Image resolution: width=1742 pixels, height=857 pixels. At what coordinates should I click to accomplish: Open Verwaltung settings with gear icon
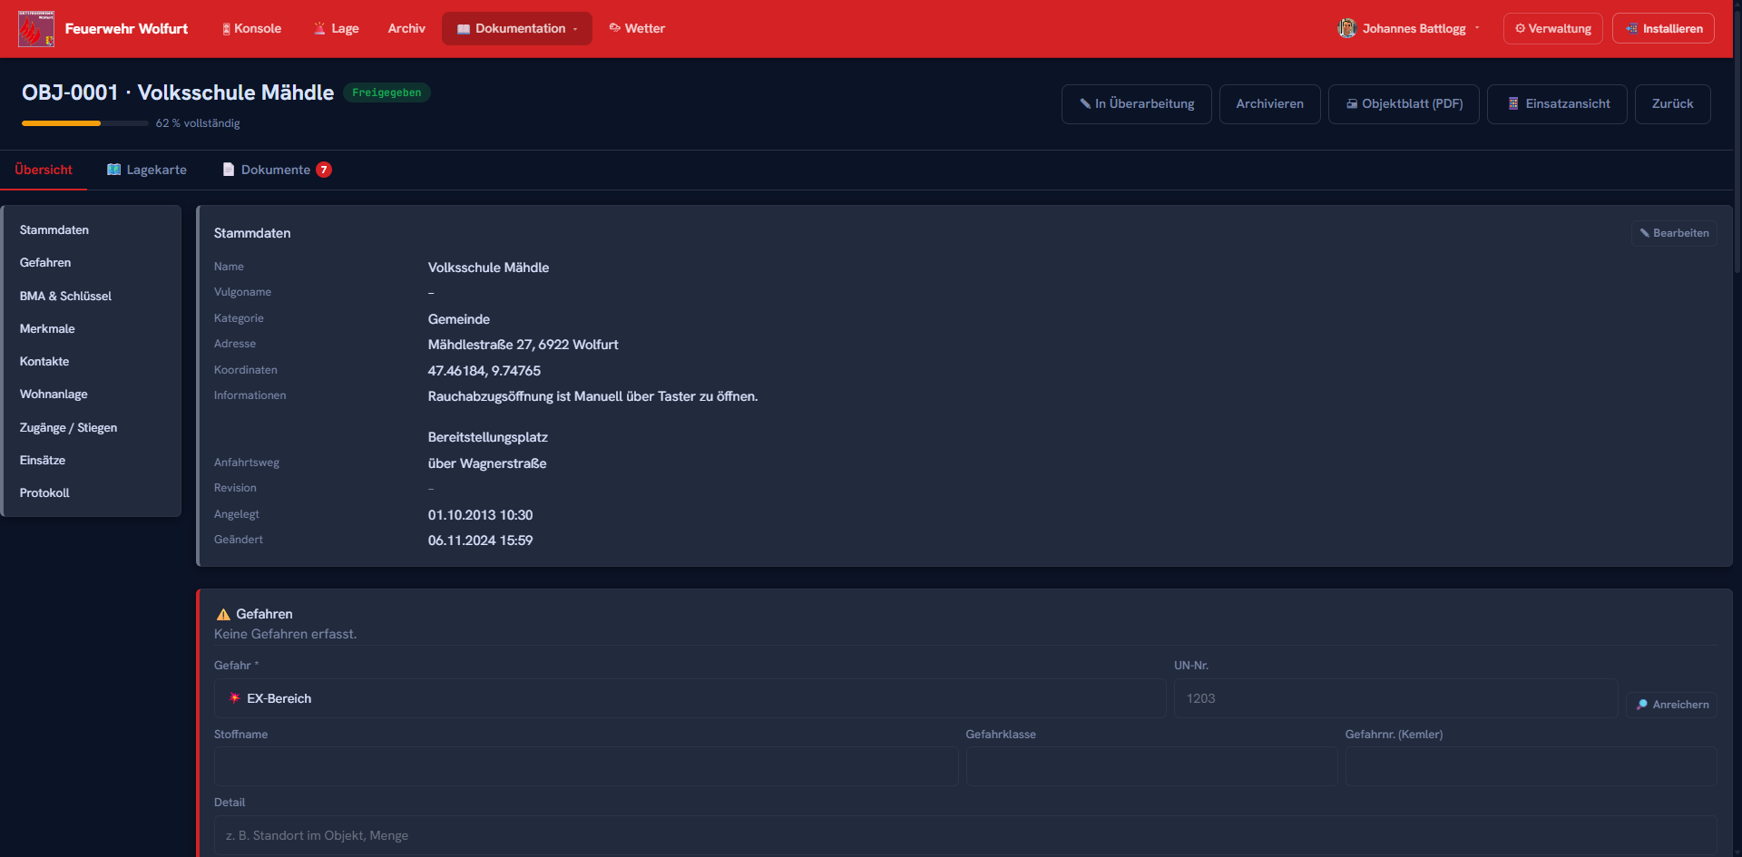tap(1553, 28)
